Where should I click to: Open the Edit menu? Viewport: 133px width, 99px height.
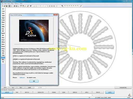click(x=5, y=4)
